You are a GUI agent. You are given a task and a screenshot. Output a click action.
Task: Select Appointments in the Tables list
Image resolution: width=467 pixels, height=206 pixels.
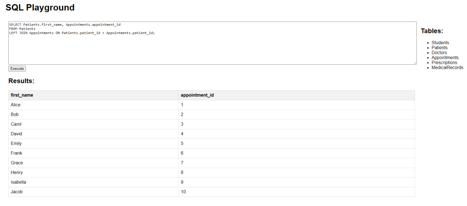pos(445,57)
